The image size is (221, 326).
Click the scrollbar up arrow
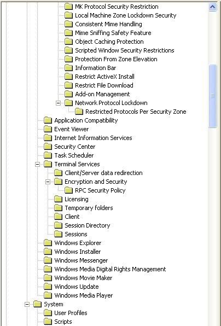212,7
